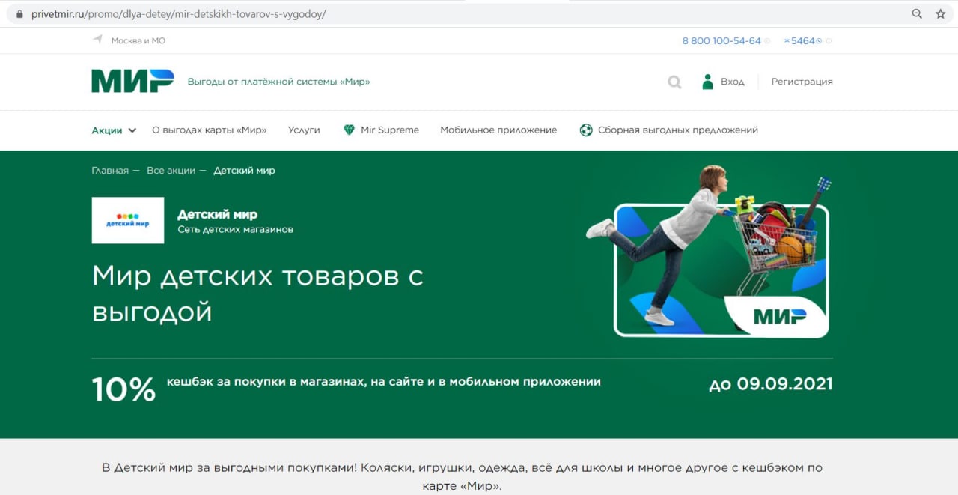
Task: Click the date до 09.09.2021
Action: 771,384
